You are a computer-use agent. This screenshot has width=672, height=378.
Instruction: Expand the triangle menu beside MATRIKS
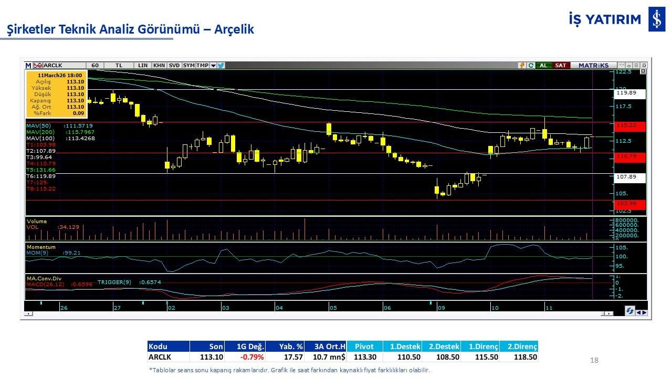click(x=622, y=66)
